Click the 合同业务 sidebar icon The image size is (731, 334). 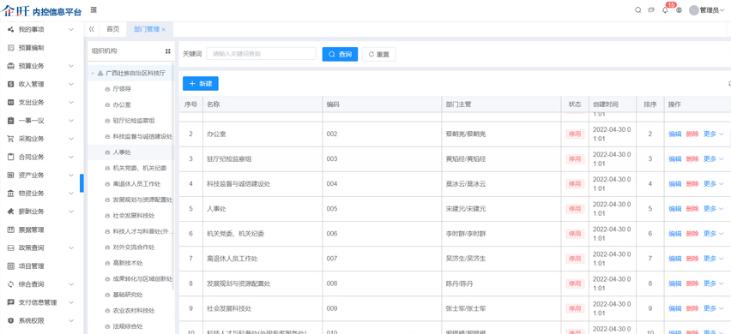click(10, 157)
